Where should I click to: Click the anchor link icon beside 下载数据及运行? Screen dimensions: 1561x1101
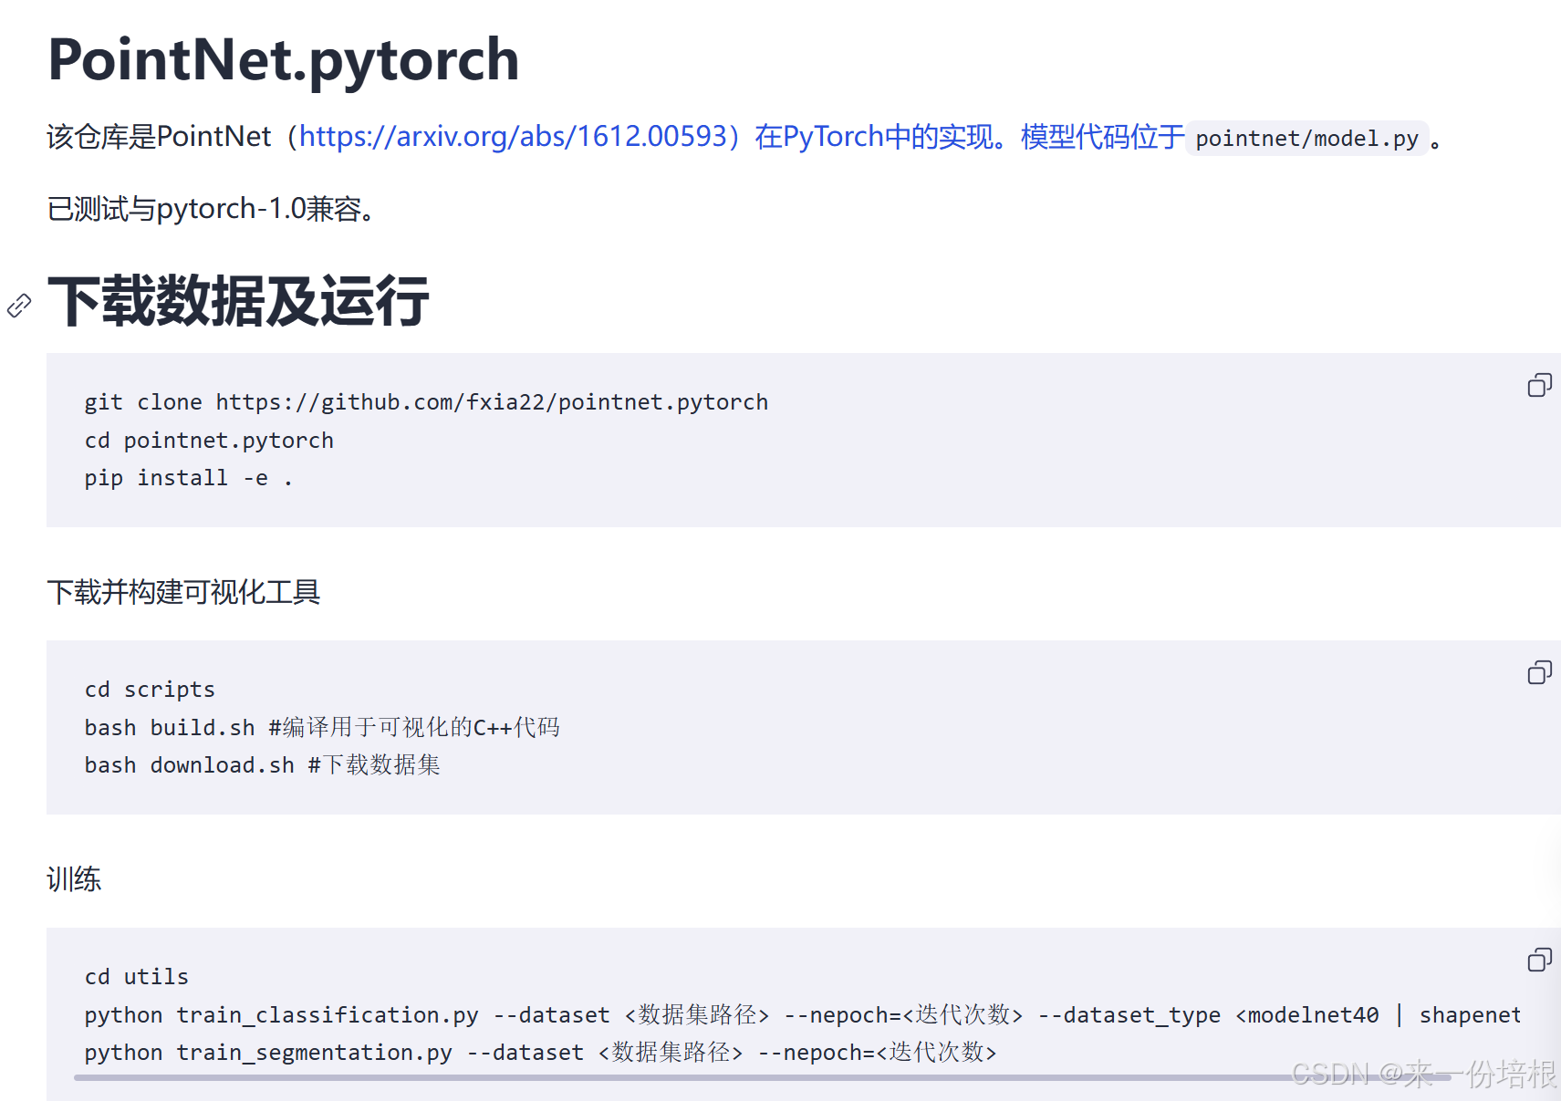pos(19,306)
